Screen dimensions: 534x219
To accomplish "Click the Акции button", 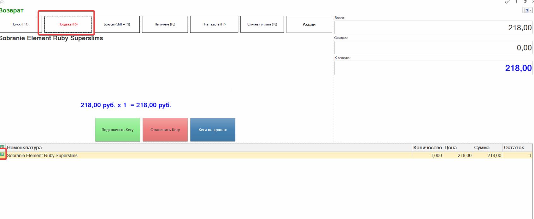I will [309, 24].
